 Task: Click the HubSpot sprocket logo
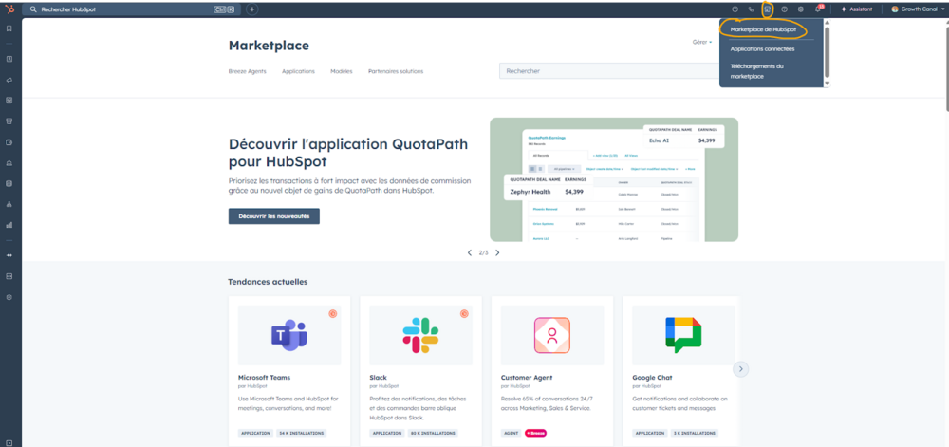click(9, 9)
